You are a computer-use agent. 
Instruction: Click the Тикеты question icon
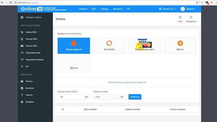click(22, 95)
